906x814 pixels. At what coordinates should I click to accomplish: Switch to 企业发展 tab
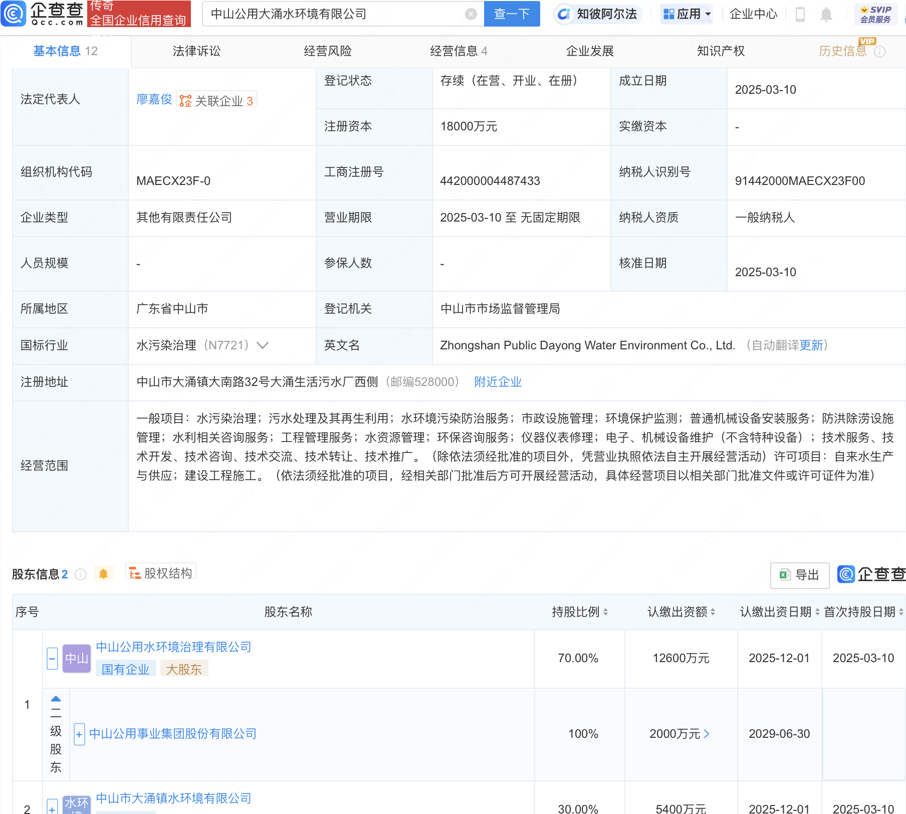[590, 51]
